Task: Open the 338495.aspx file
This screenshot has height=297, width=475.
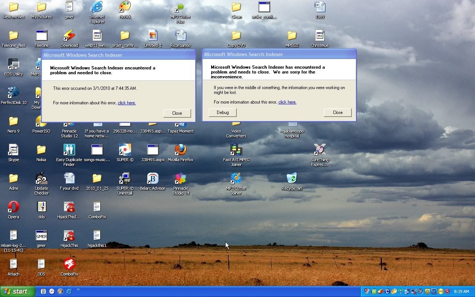Action: (153, 153)
